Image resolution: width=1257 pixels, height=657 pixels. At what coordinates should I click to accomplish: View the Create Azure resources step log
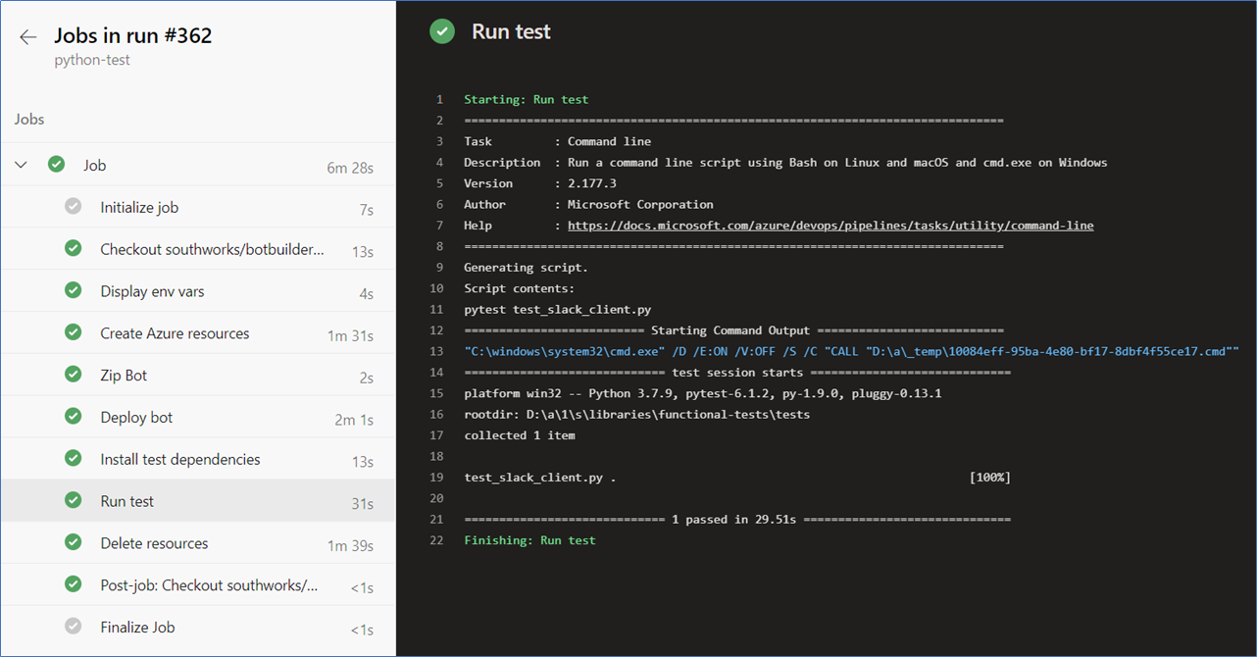197,333
